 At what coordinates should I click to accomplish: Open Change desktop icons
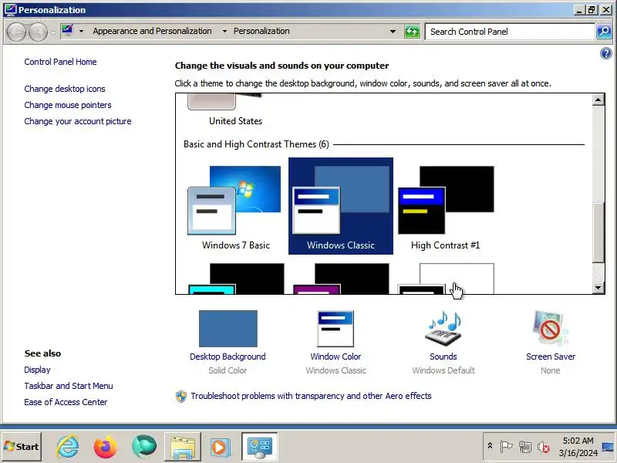tap(65, 89)
